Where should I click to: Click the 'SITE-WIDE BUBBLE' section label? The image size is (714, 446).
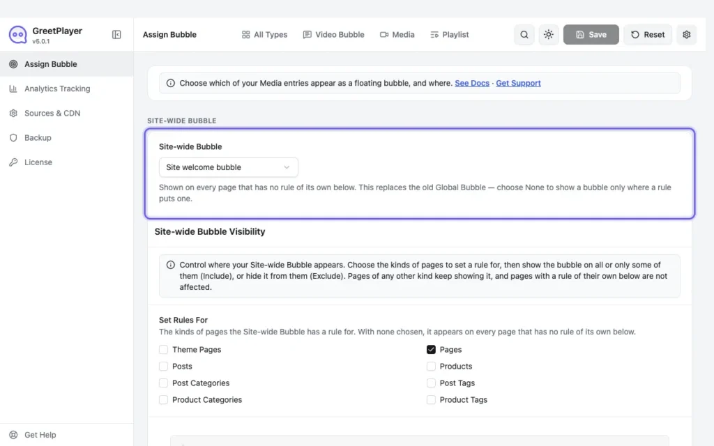click(182, 121)
